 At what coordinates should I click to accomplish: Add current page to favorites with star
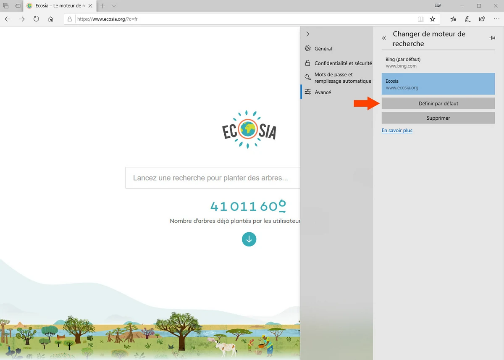click(x=433, y=19)
